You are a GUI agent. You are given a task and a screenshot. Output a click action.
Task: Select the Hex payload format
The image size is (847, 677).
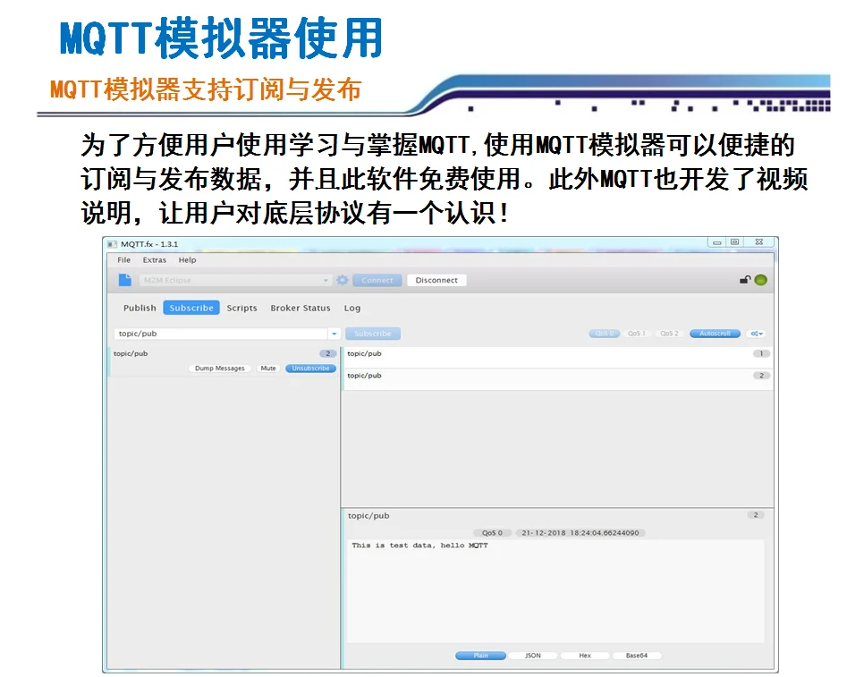(x=584, y=656)
